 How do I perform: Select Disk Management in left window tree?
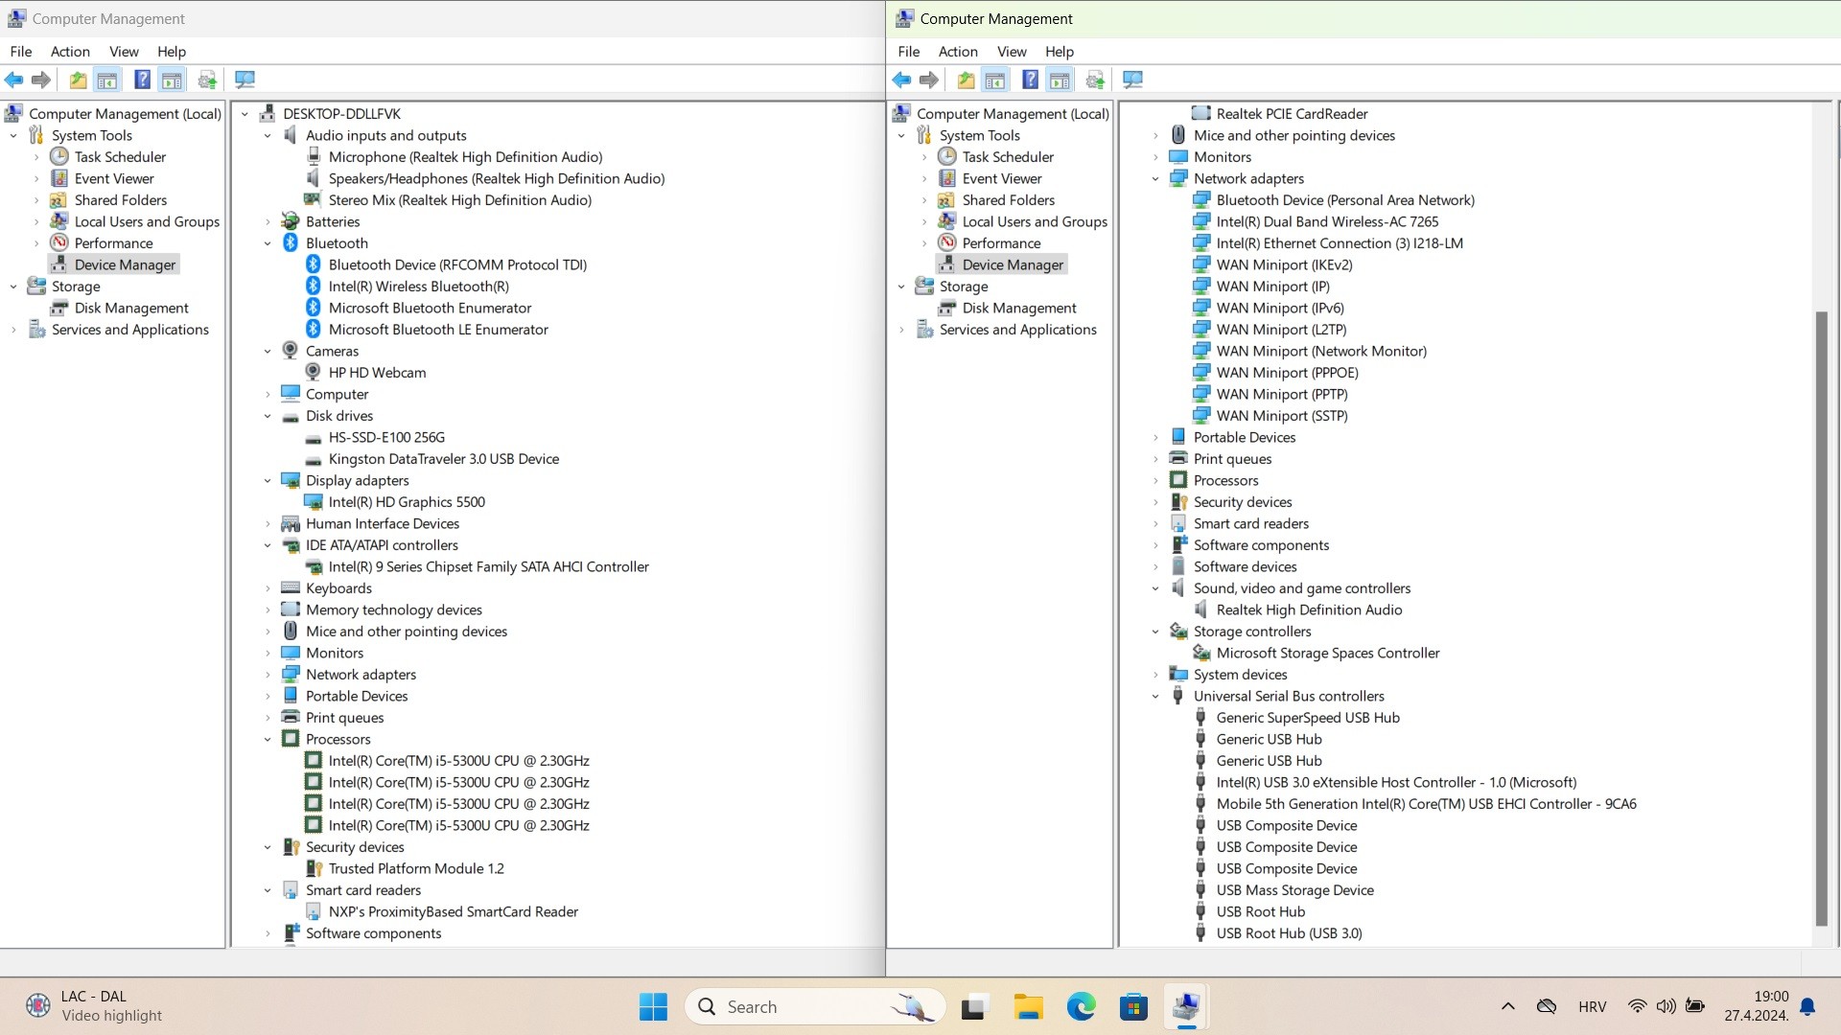pos(131,309)
